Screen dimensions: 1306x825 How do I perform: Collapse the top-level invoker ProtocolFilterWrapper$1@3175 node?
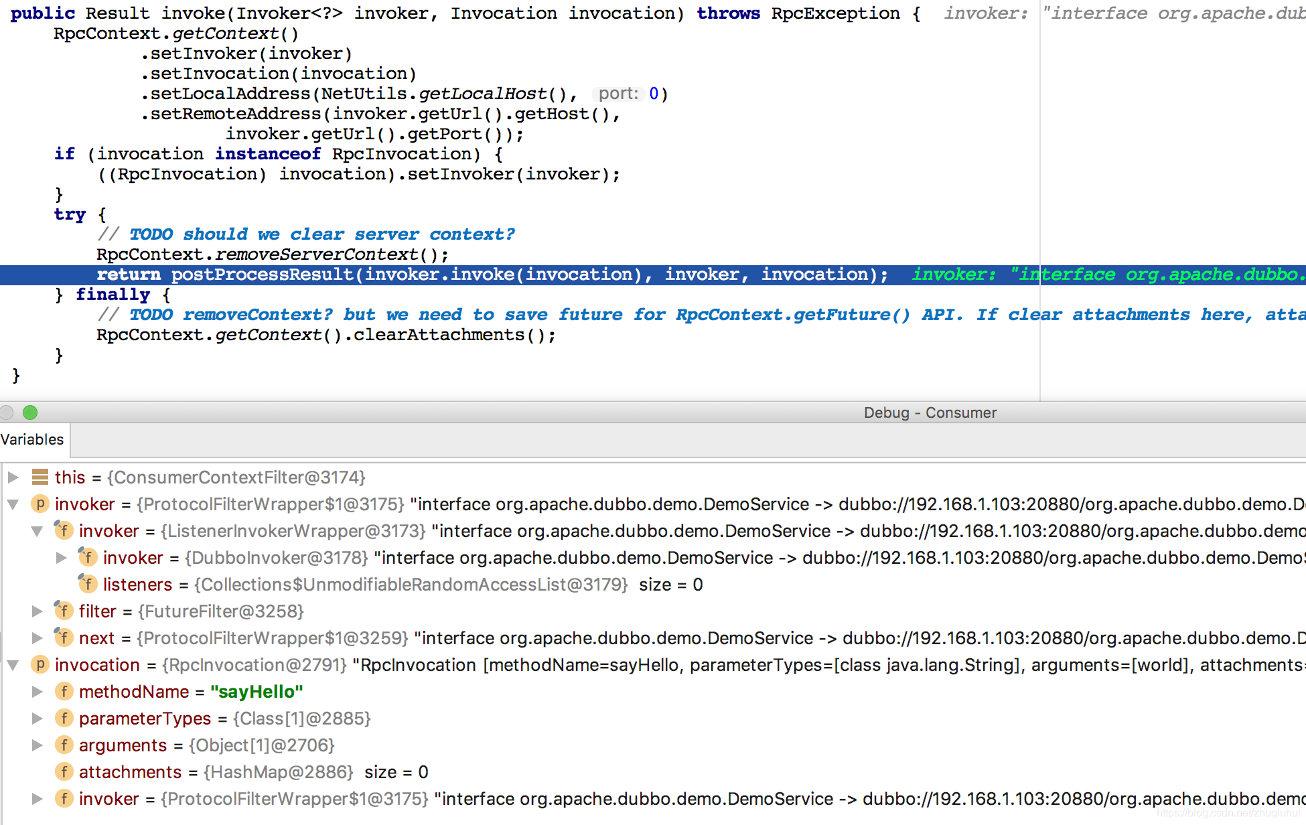[13, 504]
